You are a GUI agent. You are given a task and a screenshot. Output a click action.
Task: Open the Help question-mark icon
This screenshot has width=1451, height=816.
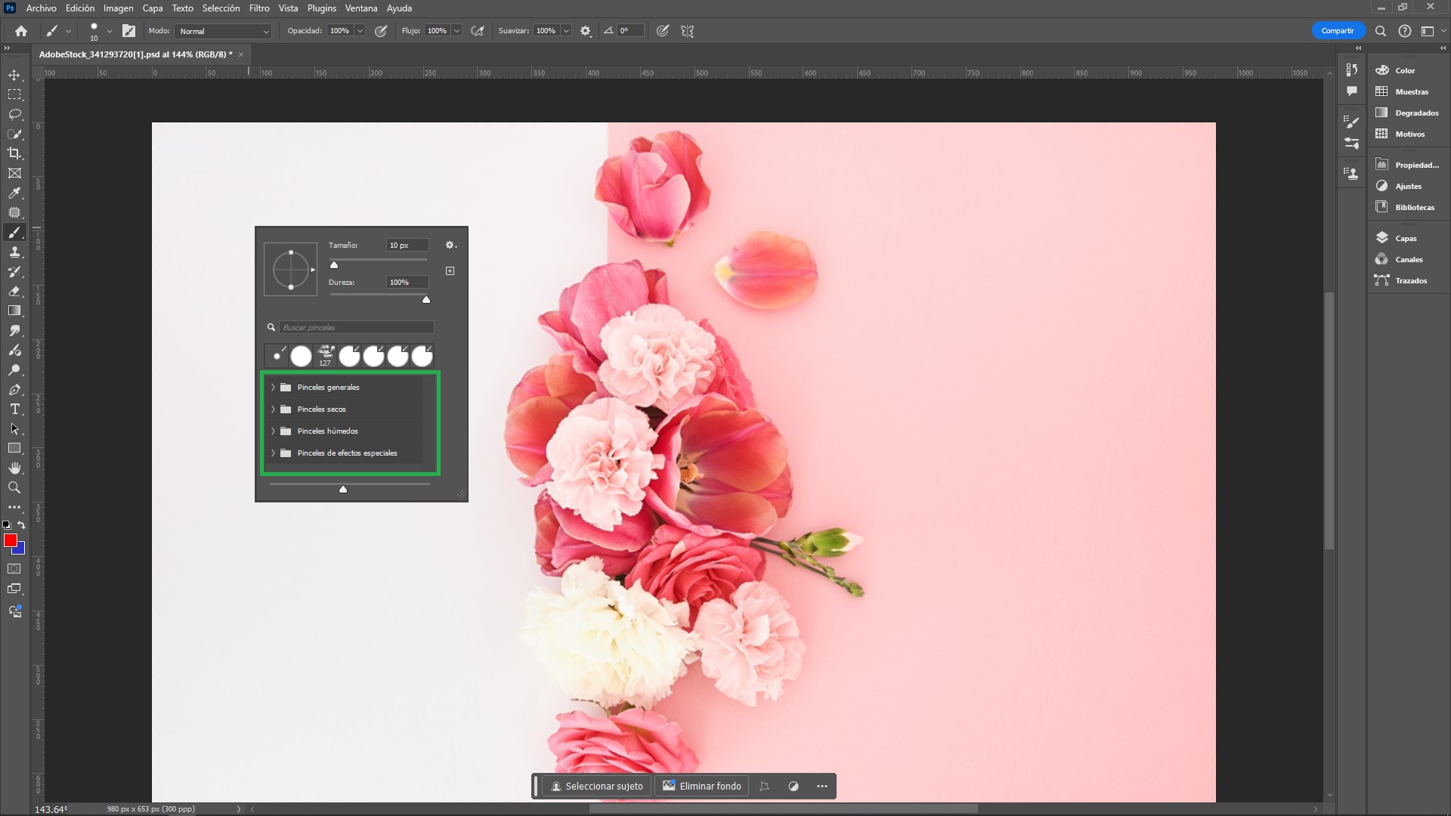pyautogui.click(x=1405, y=31)
